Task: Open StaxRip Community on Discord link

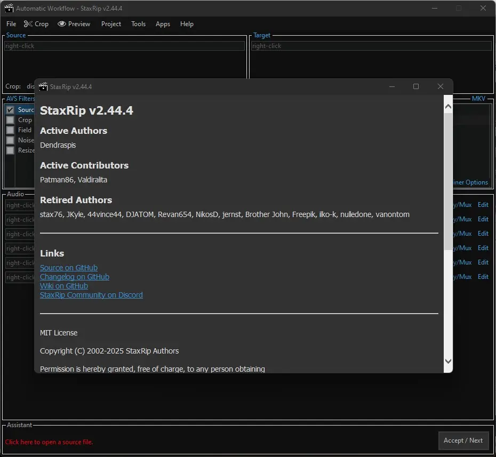Action: 91,295
